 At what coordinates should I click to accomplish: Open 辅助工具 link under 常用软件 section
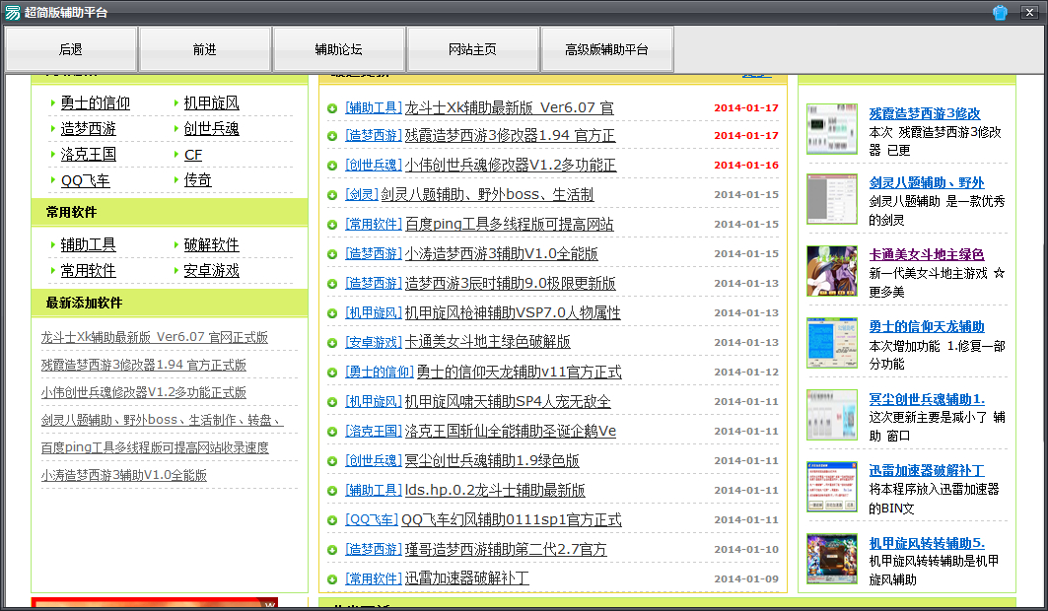click(88, 245)
